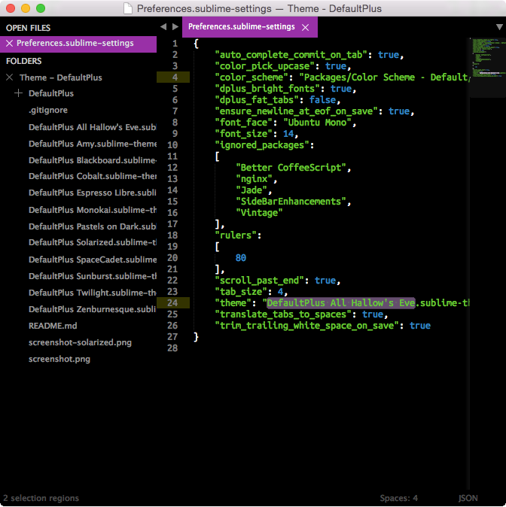
Task: Click the "Ubuntu Mono" value
Action: pos(317,123)
